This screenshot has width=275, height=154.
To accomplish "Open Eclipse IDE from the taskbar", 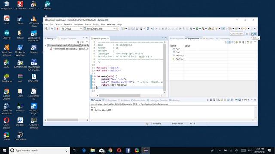I will [x=146, y=150].
